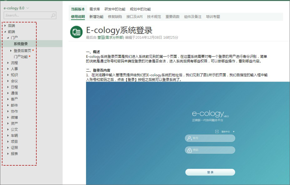The width and height of the screenshot is (290, 185).
Task: Expand the 知识 tree node
Action: pos(8,75)
